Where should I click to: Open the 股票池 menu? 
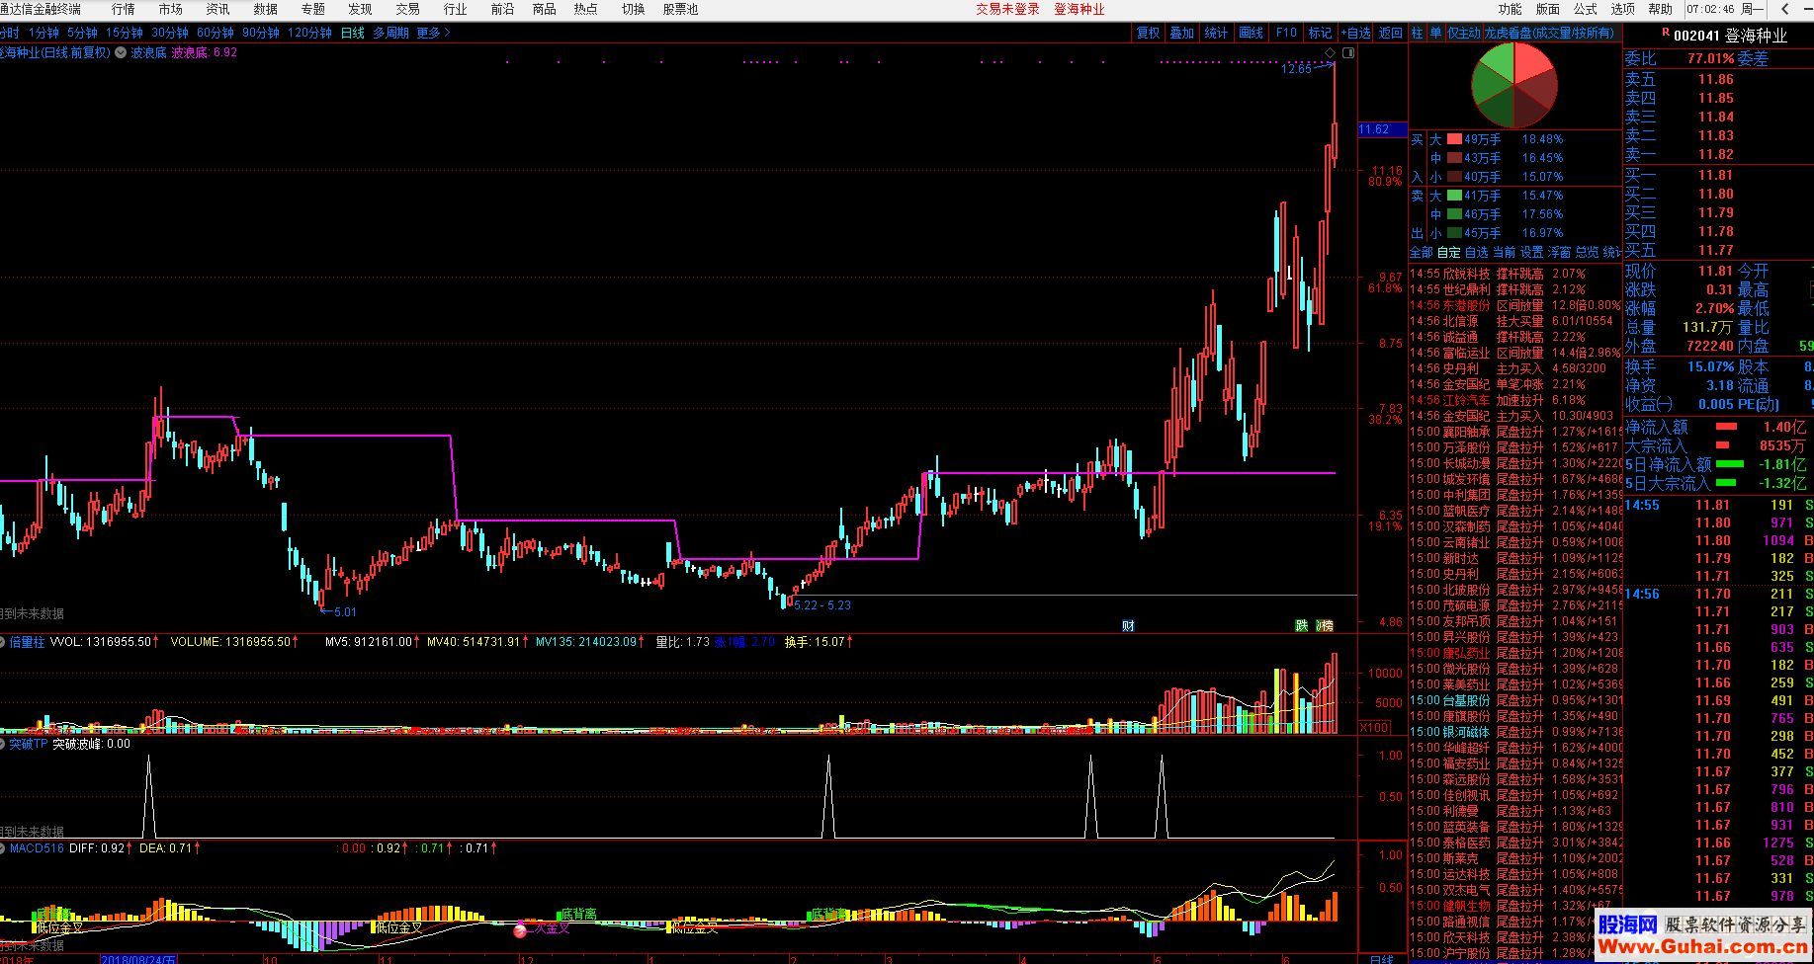(x=680, y=9)
